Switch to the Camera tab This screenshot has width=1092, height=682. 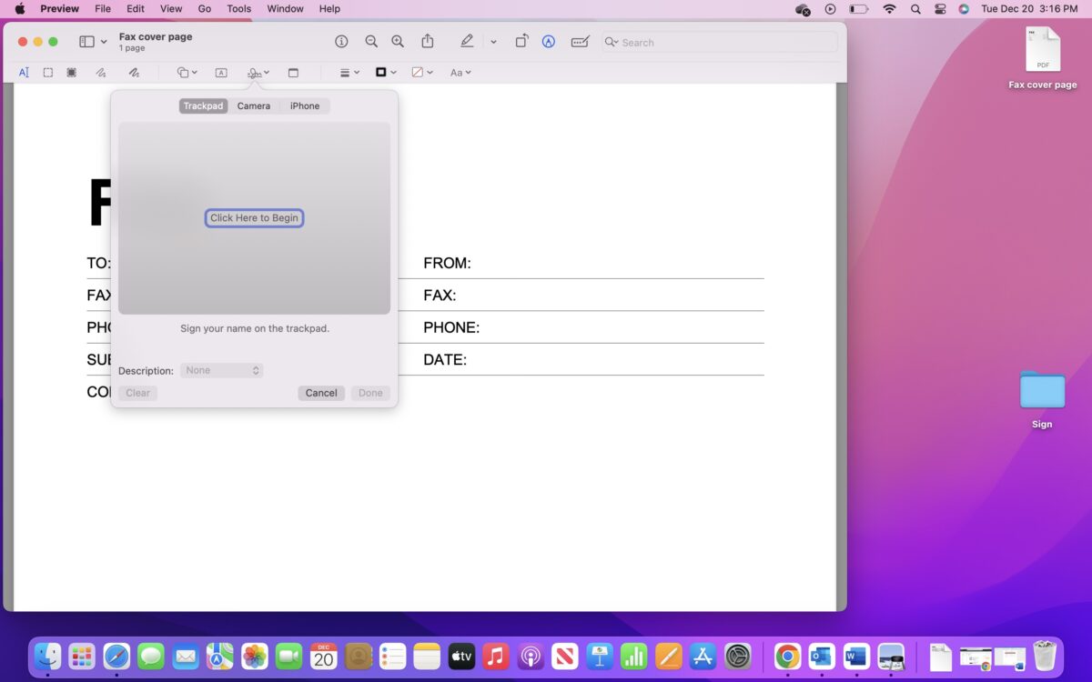[254, 106]
